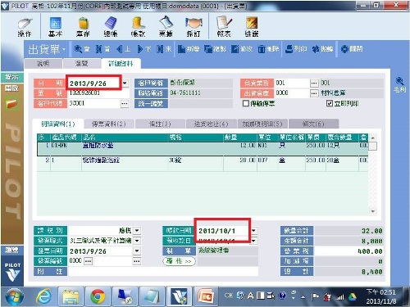Open the 備註(3) sub-tab
The image size is (410, 307).
[160, 124]
